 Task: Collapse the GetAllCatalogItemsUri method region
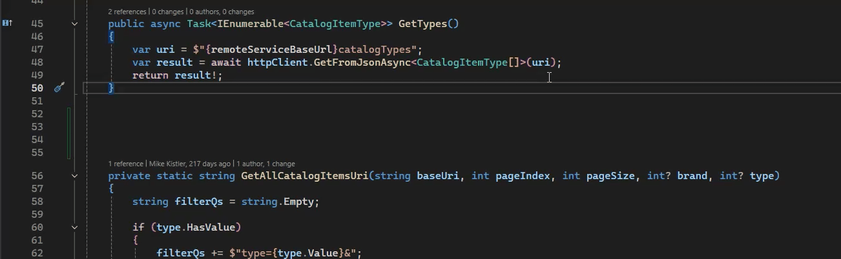[x=74, y=176]
